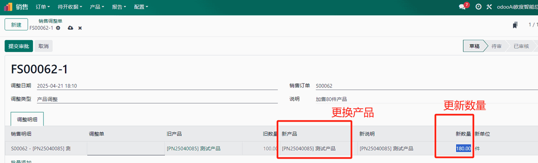The width and height of the screenshot is (538, 163).
Task: Click the 新单位 cell 件
Action: click(x=477, y=148)
